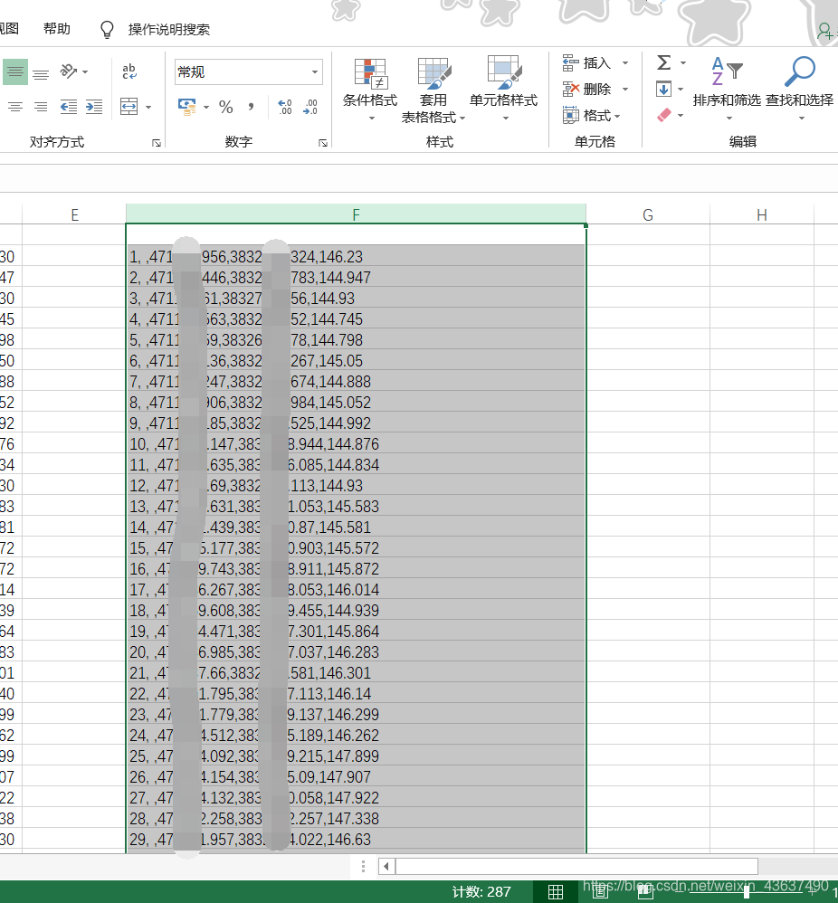Click cell ending 7.037,146.283
This screenshot has width=838, height=903.
coord(356,651)
